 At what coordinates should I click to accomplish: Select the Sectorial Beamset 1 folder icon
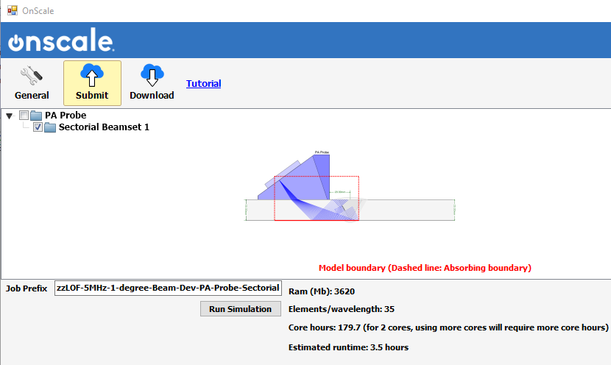50,127
